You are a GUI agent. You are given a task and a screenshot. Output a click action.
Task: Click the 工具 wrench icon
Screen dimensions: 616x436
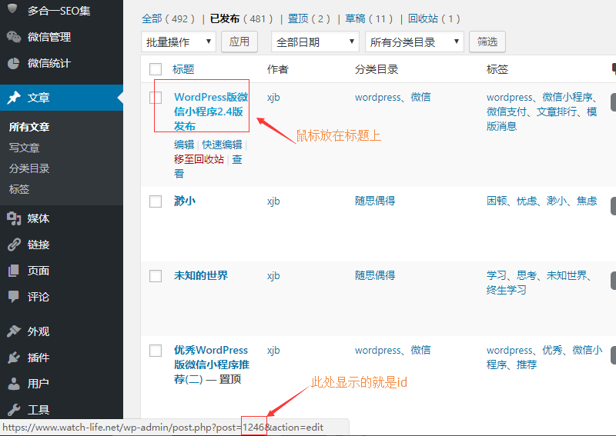[x=14, y=410]
